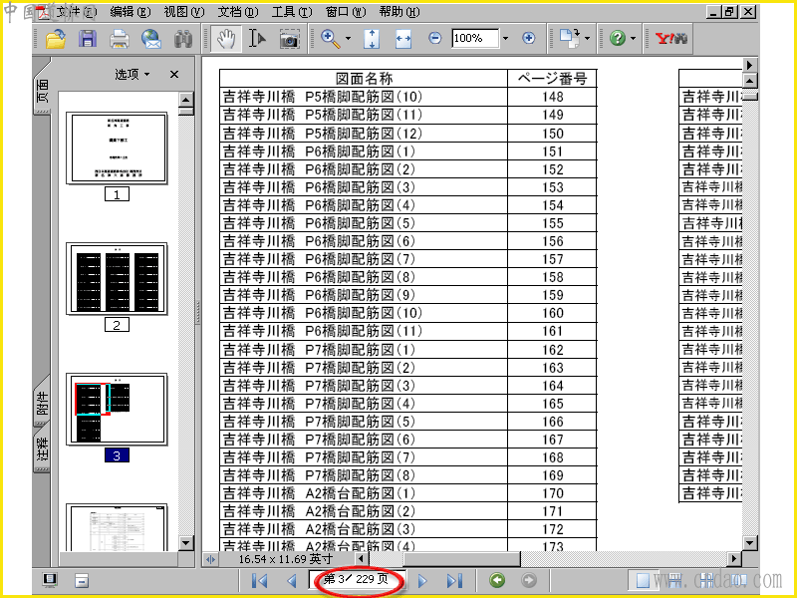Jump to the first page button

point(259,580)
